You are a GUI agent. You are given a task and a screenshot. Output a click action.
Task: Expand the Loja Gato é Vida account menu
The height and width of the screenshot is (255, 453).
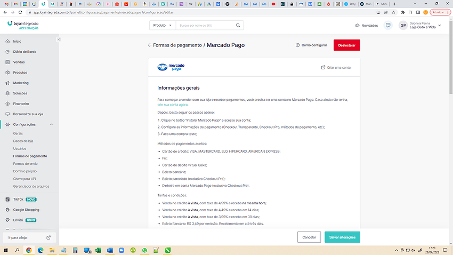tap(440, 26)
